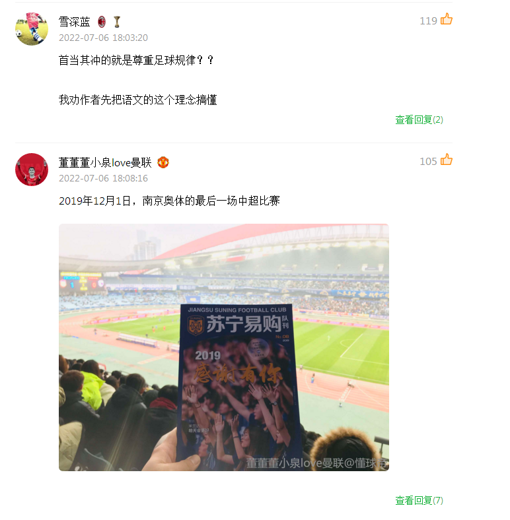This screenshot has height=520, width=510.
Task: Click the AC Milan badge next to 雪深蓝
Action: coord(102,22)
